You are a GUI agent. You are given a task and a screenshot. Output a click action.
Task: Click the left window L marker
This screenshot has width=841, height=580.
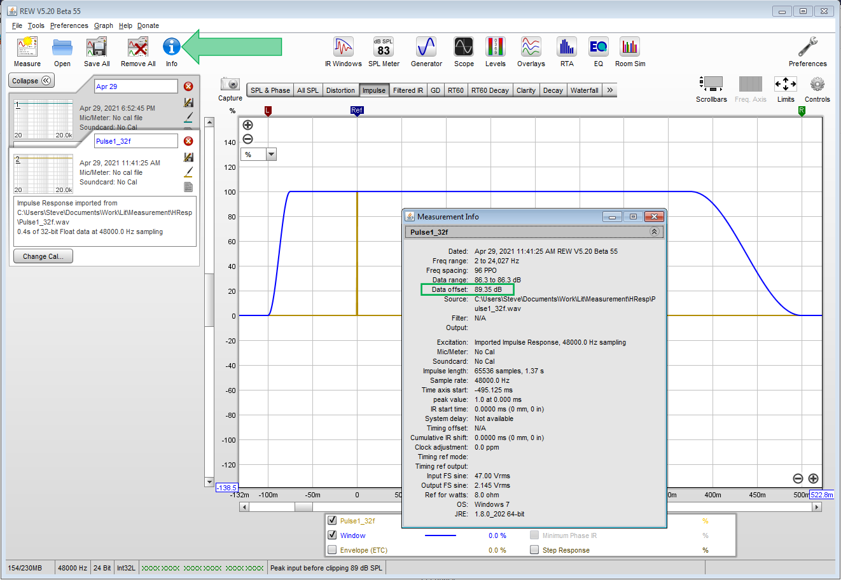pyautogui.click(x=268, y=111)
